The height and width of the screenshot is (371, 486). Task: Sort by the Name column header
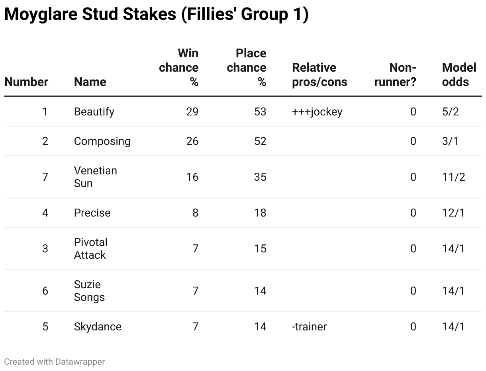click(x=90, y=82)
